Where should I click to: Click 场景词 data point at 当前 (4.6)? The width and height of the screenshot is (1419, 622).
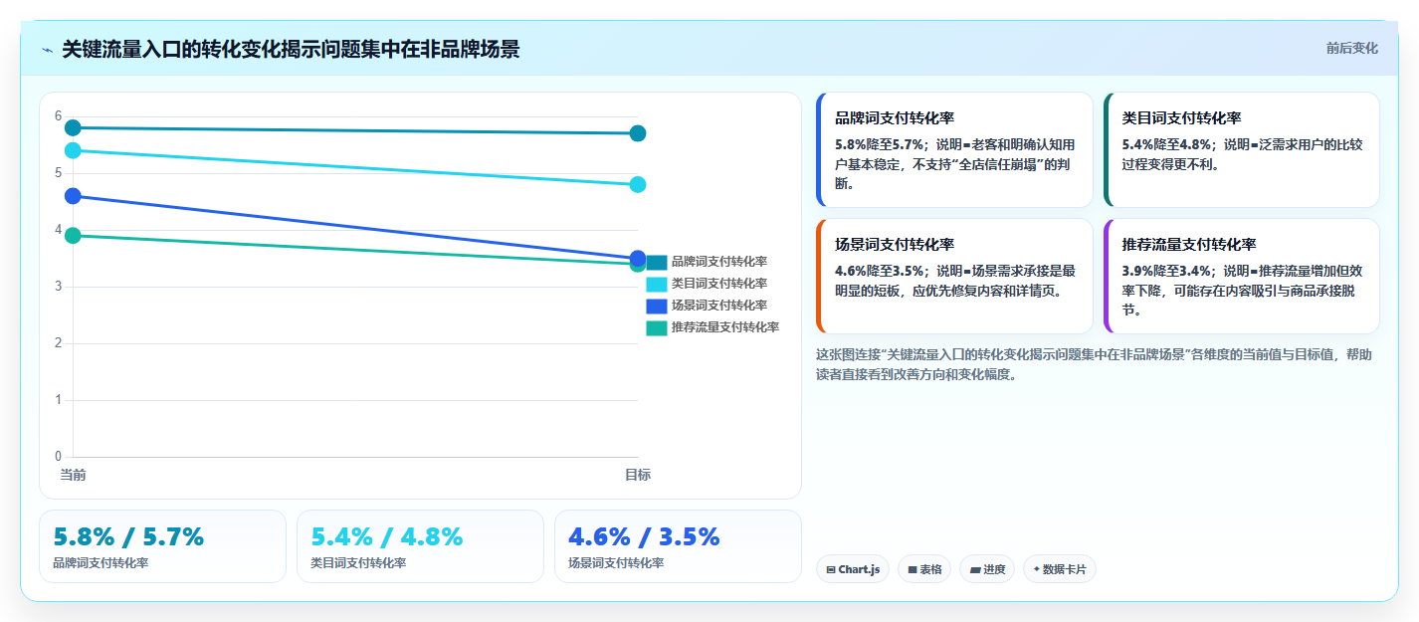(73, 196)
